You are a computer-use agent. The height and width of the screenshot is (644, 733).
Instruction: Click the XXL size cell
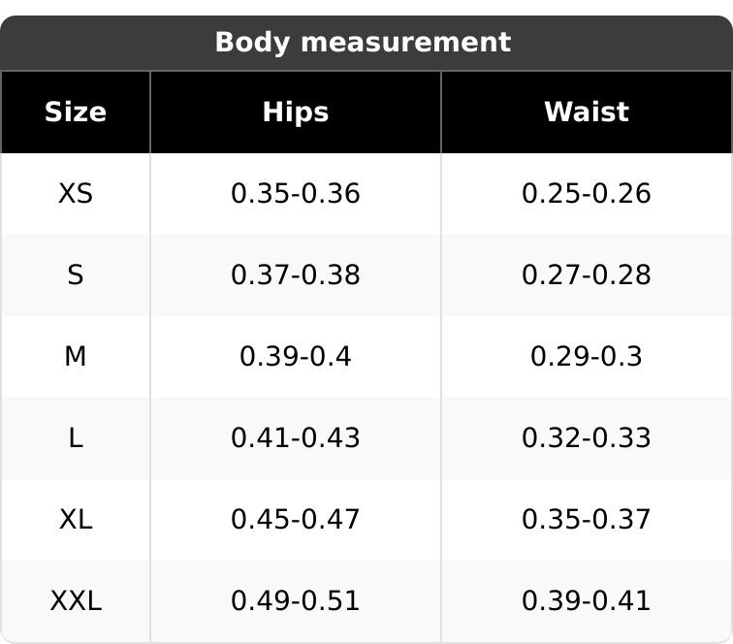point(76,601)
